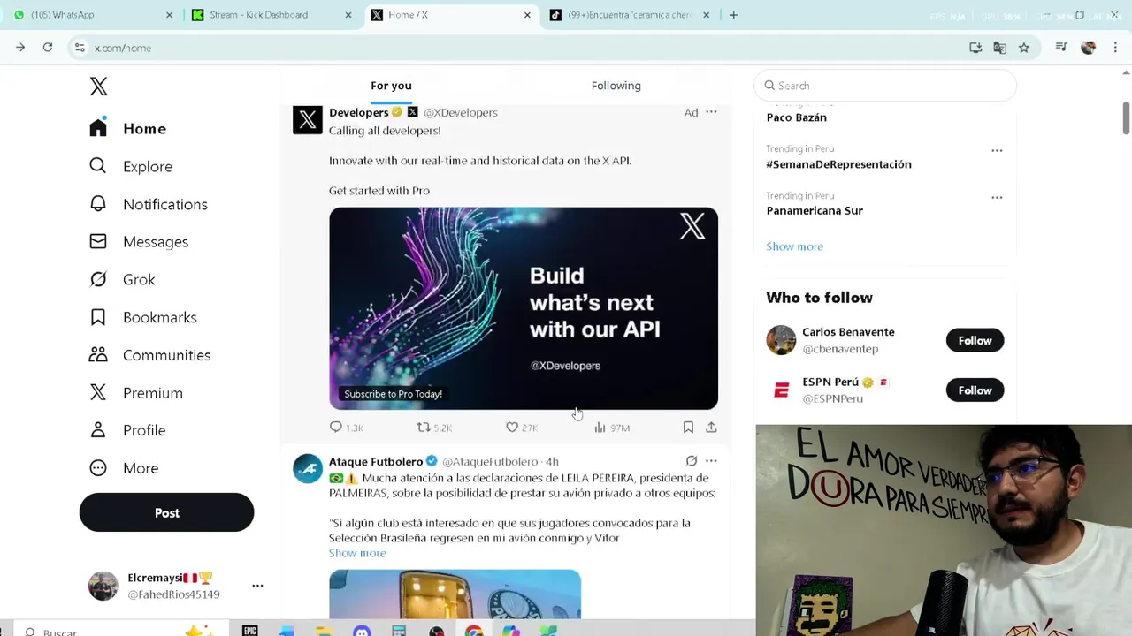1132x636 pixels.
Task: Open Carlos Benavente profile picture
Action: pos(781,340)
